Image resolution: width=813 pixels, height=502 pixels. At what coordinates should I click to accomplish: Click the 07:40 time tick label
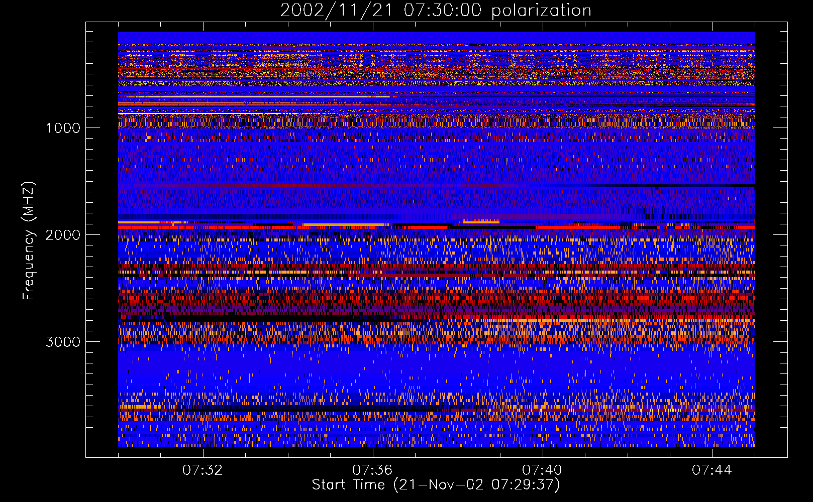click(x=542, y=470)
